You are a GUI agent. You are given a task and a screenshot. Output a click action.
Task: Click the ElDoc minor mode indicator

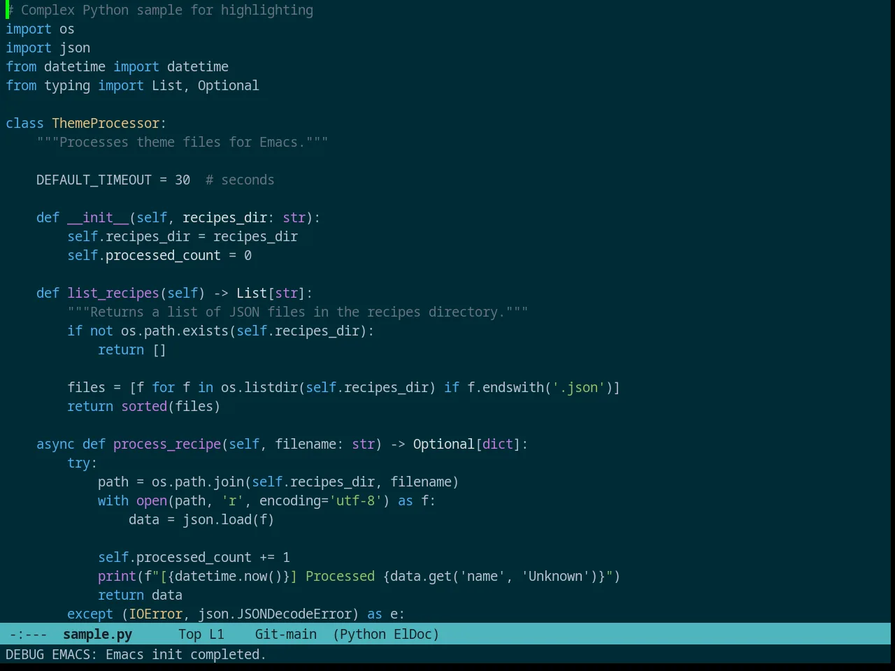tap(413, 634)
